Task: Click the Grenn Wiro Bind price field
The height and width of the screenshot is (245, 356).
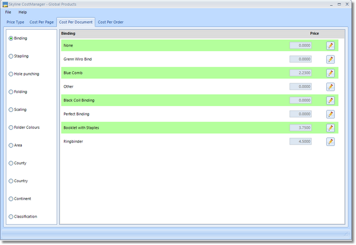Action: coord(300,59)
